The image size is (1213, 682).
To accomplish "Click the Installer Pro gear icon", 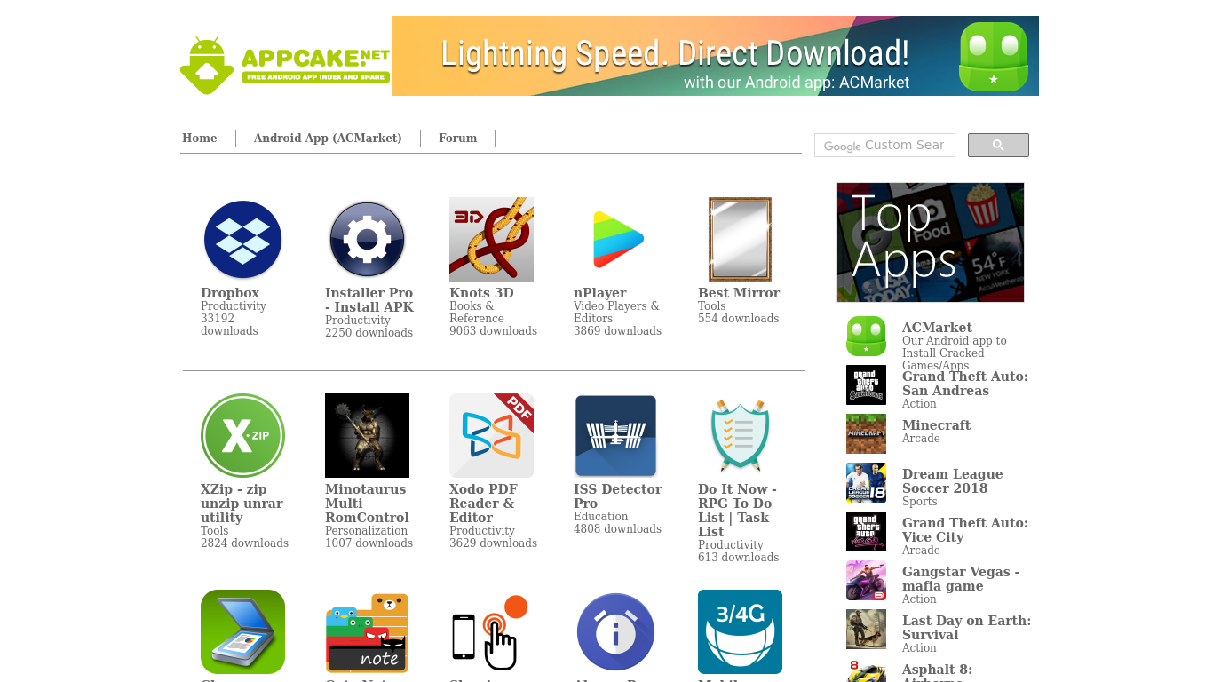I will 367,239.
